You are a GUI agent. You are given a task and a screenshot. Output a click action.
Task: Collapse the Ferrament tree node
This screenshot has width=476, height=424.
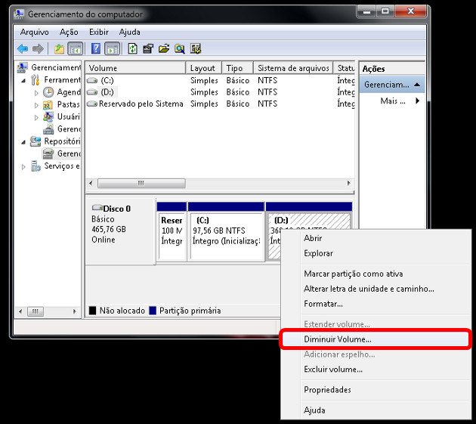23,81
